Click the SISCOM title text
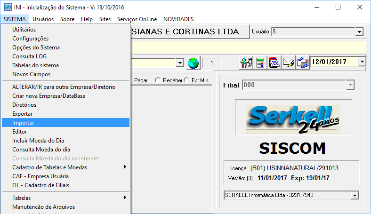 tap(292, 148)
